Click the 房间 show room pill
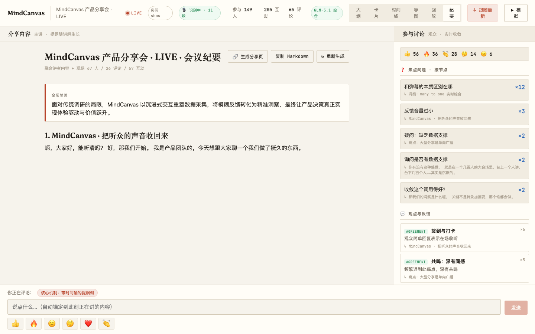Viewport: 535px width, 334px height. (x=160, y=13)
